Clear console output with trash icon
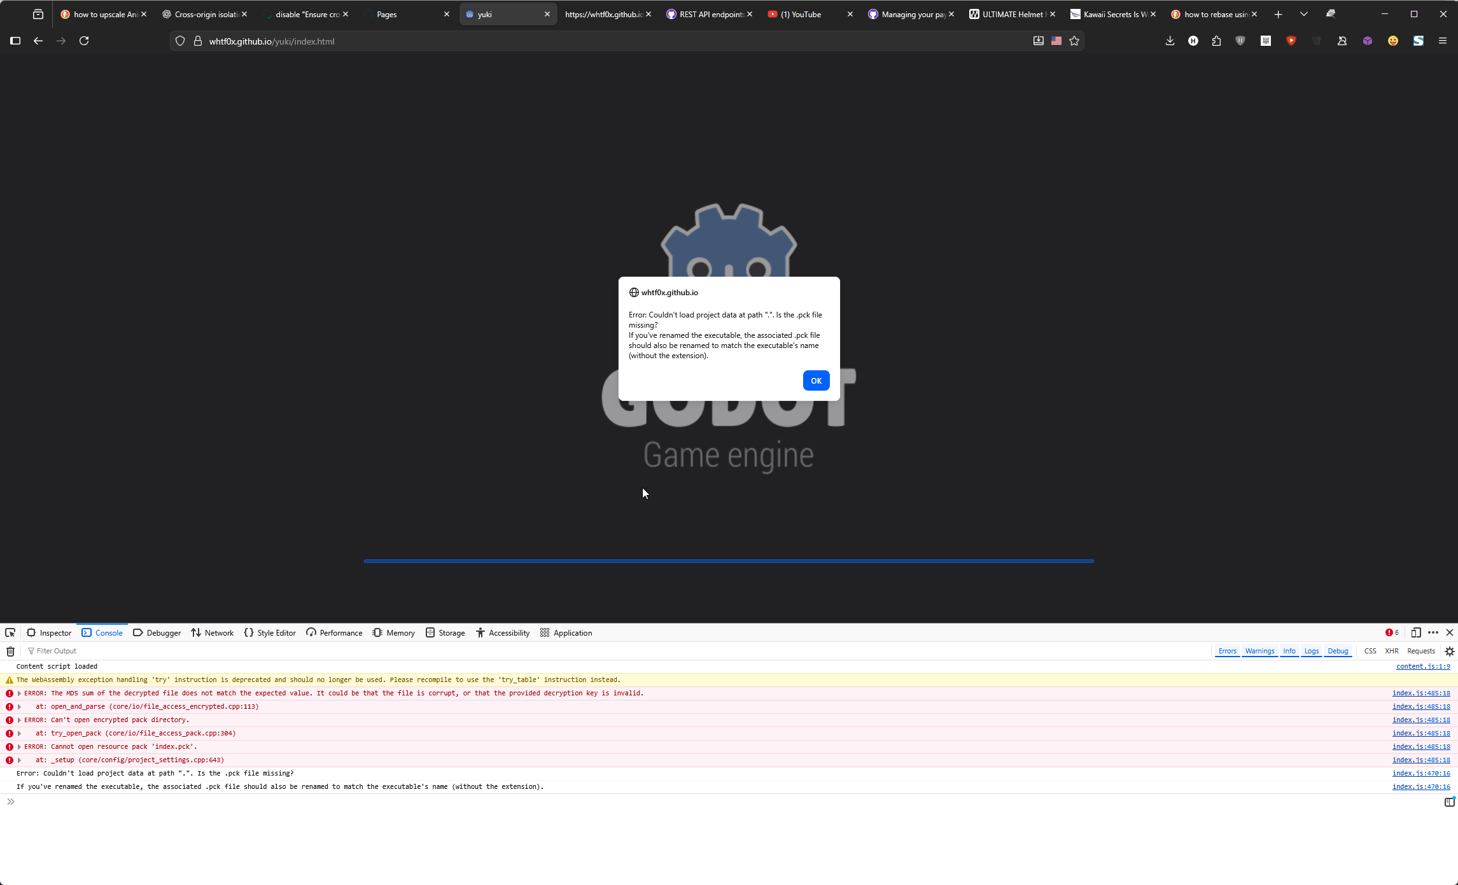This screenshot has width=1458, height=885. [10, 651]
